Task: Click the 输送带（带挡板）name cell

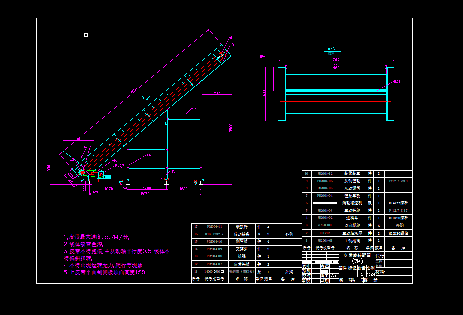Action: (x=242, y=272)
